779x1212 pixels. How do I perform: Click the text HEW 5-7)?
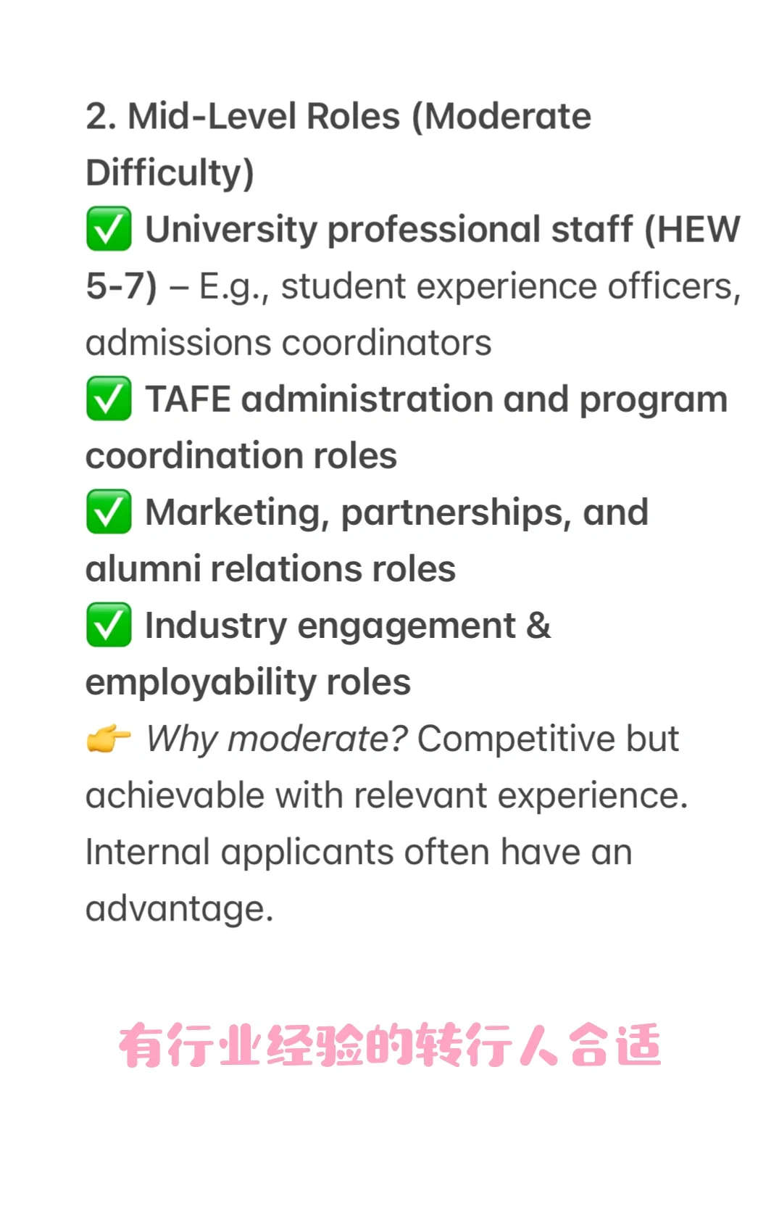(x=413, y=257)
